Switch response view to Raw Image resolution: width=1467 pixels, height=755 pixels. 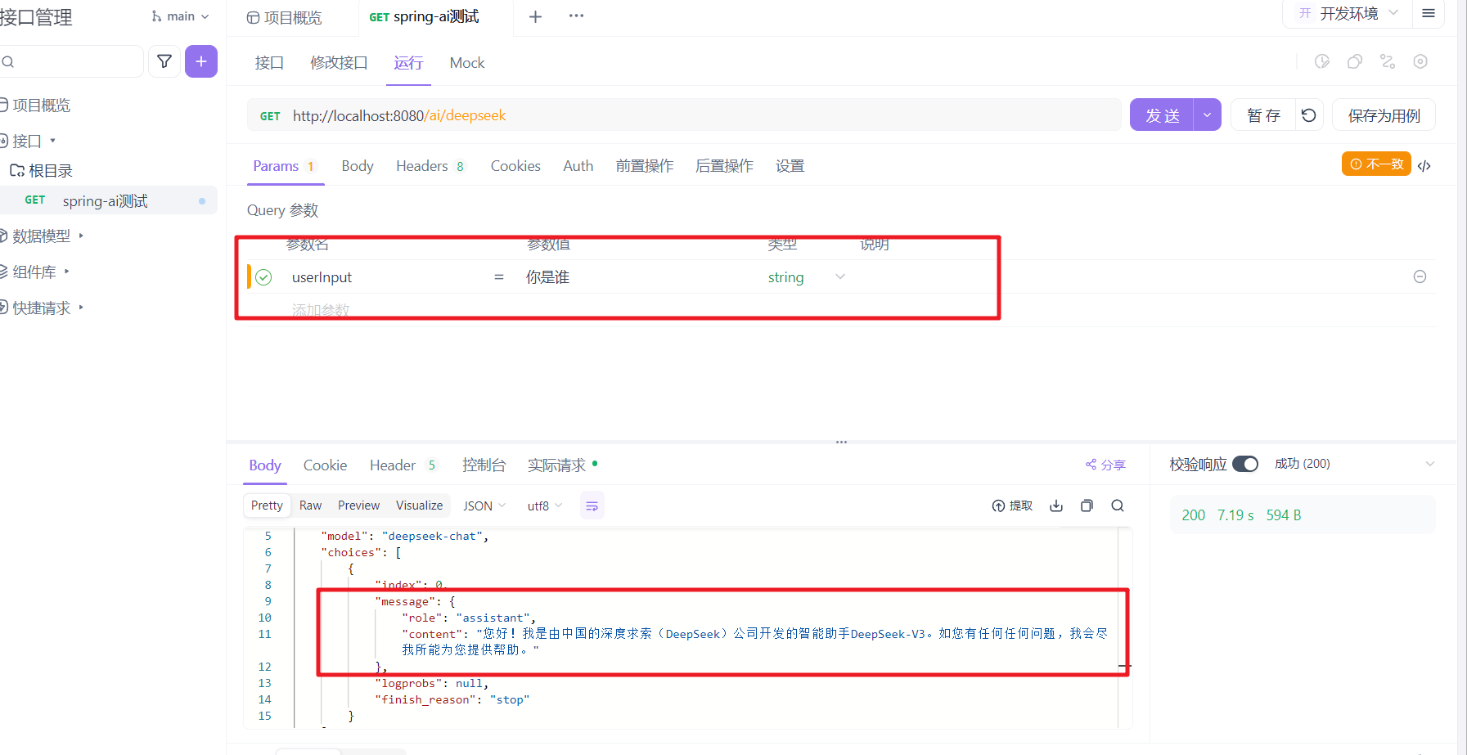[x=310, y=506]
